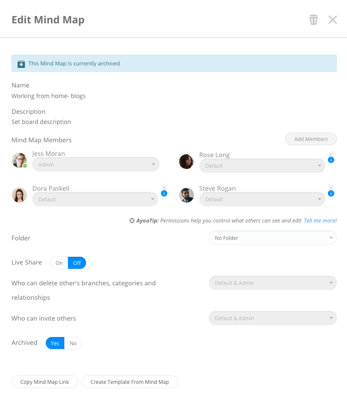Click the Dora Paskell name text

[x=51, y=189]
